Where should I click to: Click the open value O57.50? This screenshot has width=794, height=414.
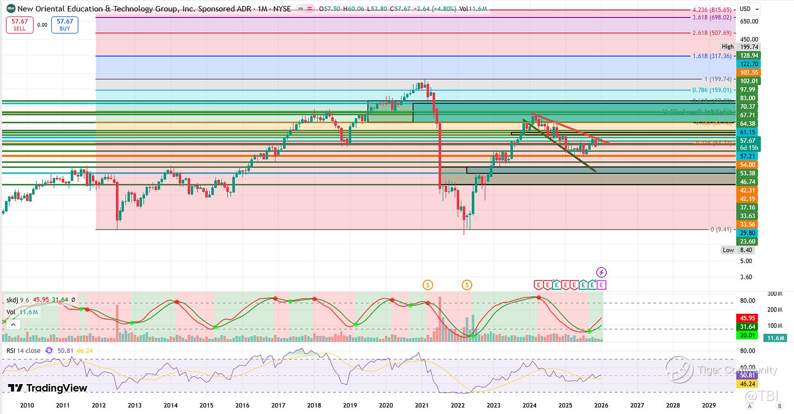click(330, 9)
